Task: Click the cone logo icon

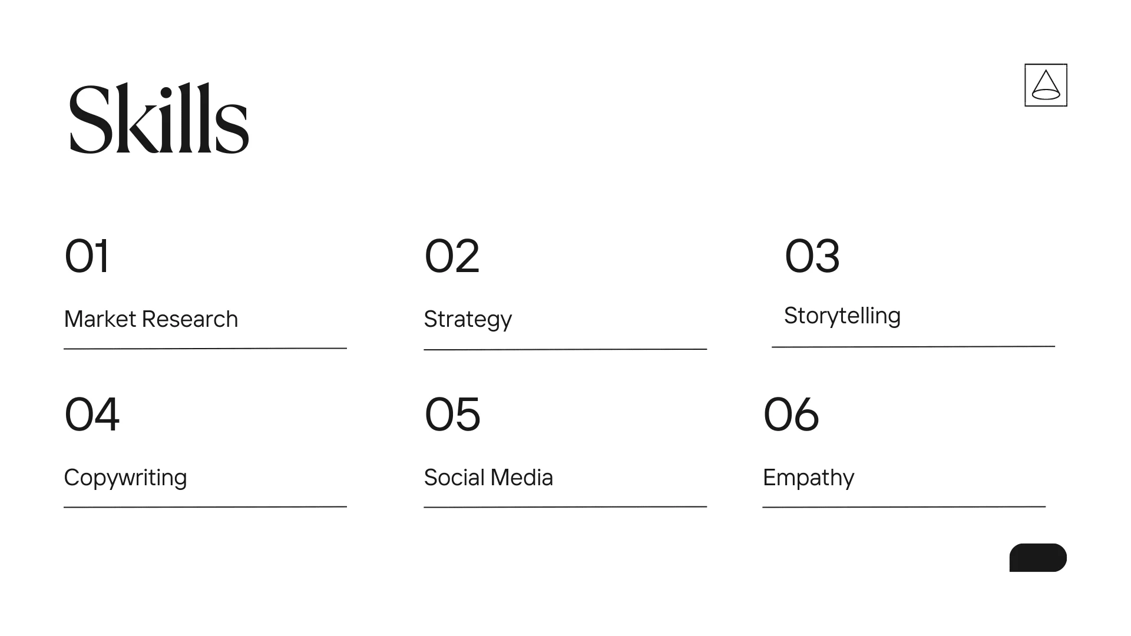Action: (1046, 85)
